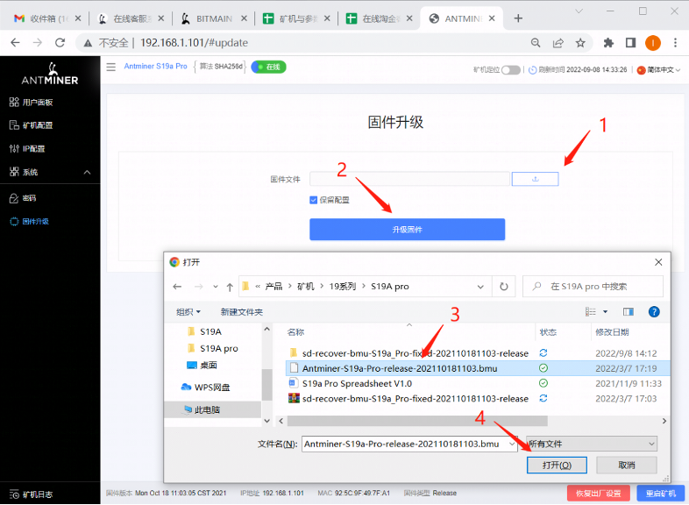Refresh the folder listing in file dialog
The height and width of the screenshot is (505, 689).
(504, 287)
